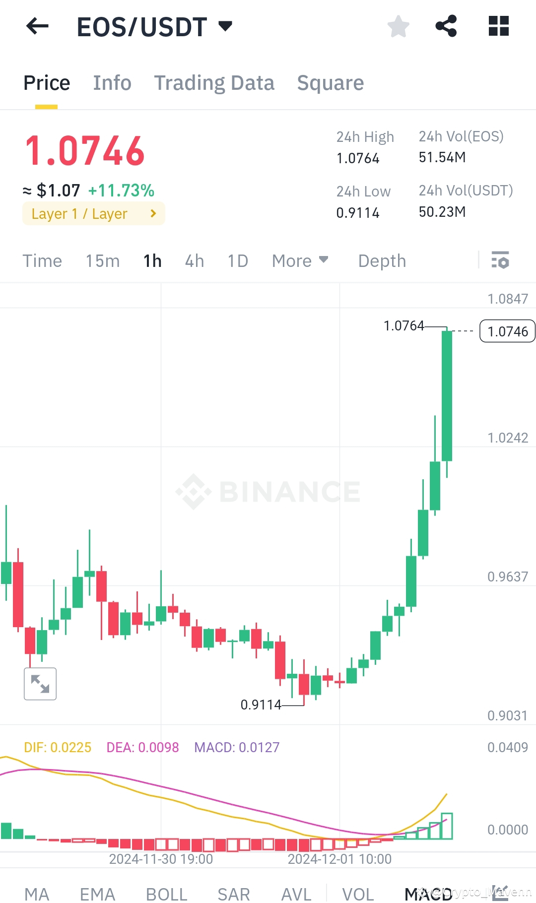Open the Depth chart view
Image resolution: width=536 pixels, height=903 pixels.
381,260
